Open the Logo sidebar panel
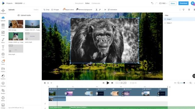 [x=3, y=55]
